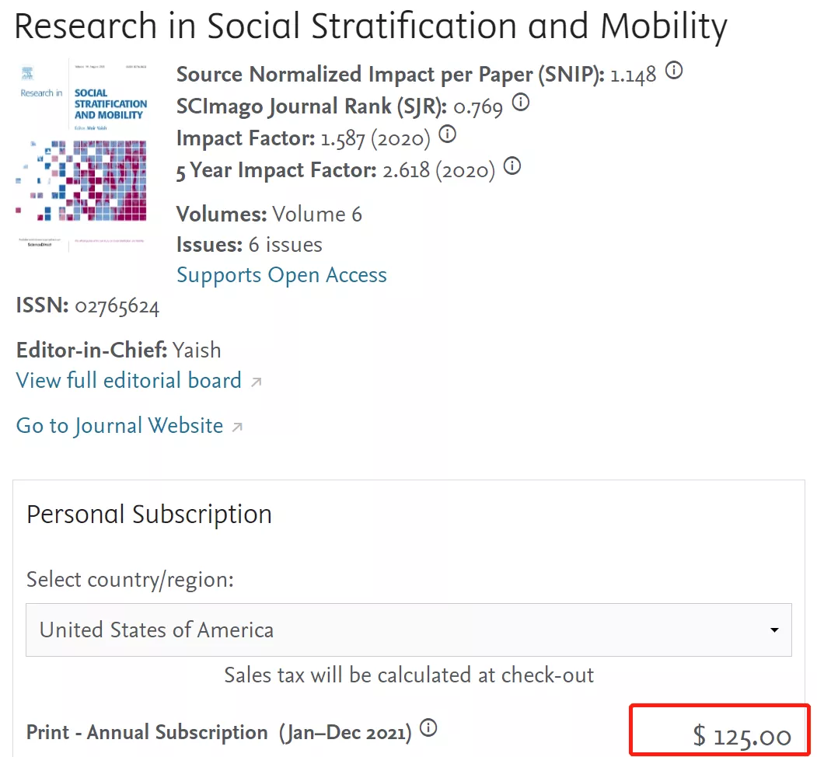
Task: Click the Issues: 6 issues text
Action: pyautogui.click(x=249, y=245)
